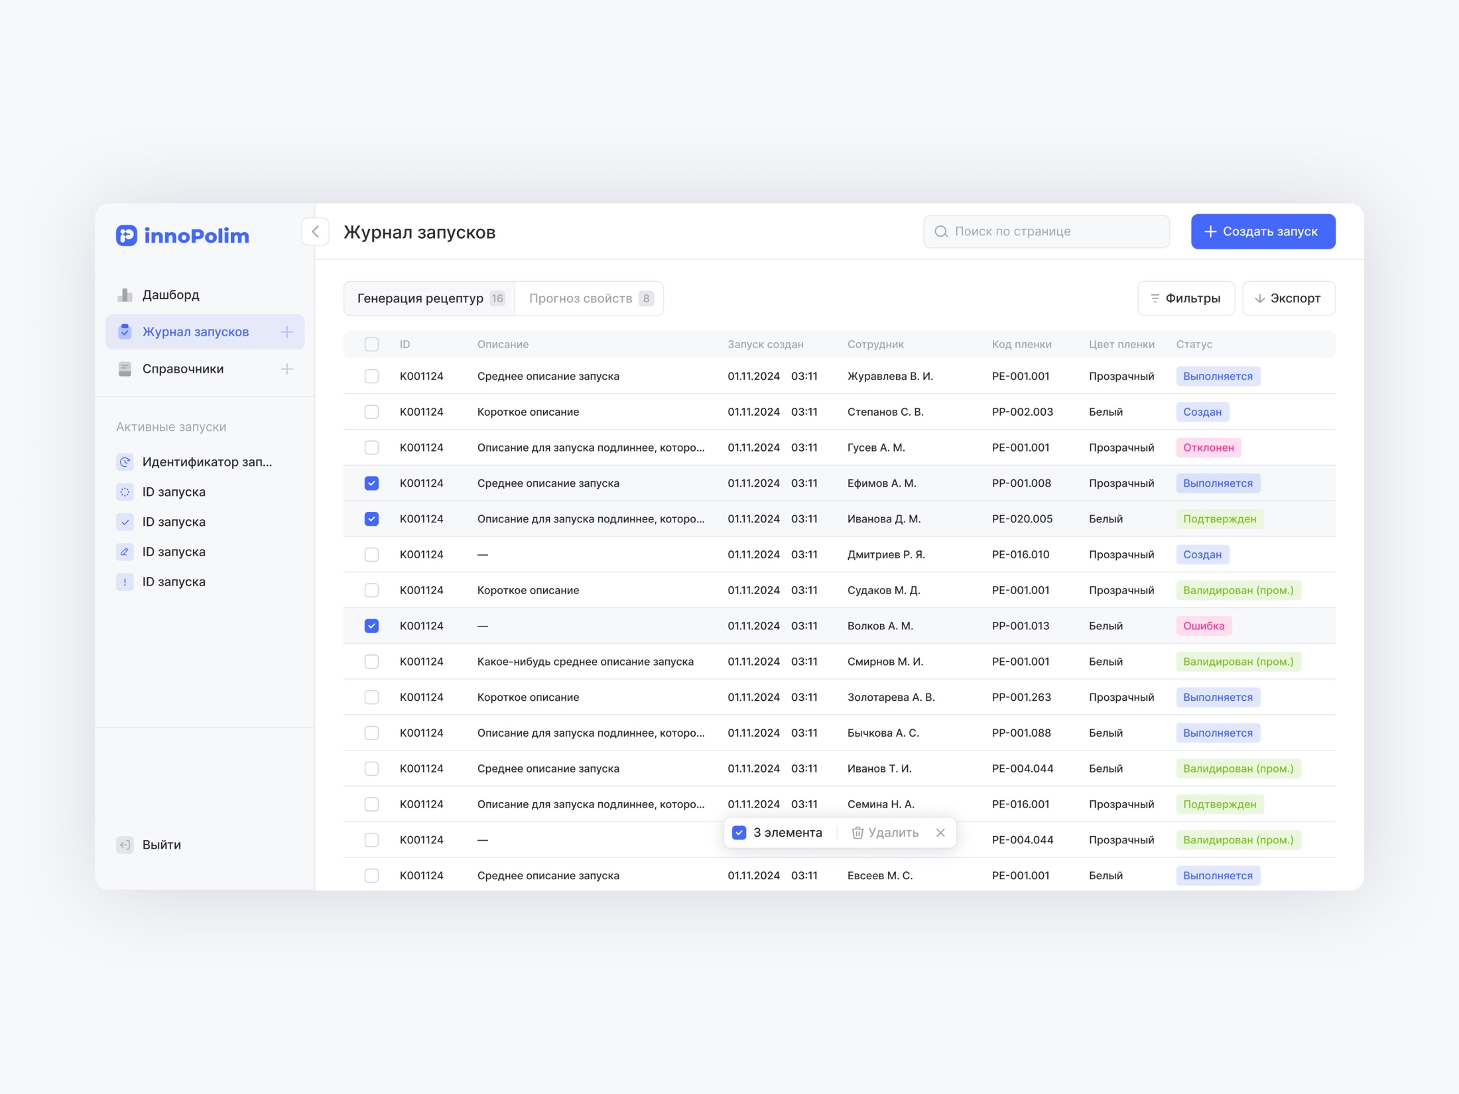
Task: Sort by the Сотрудник column header
Action: click(875, 344)
